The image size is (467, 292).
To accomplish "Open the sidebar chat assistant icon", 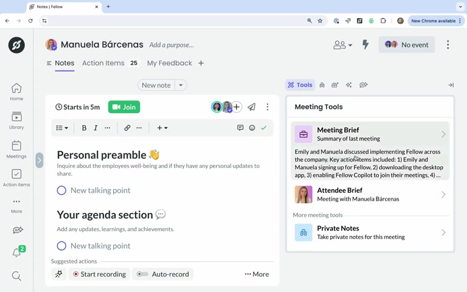I will [x=18, y=230].
